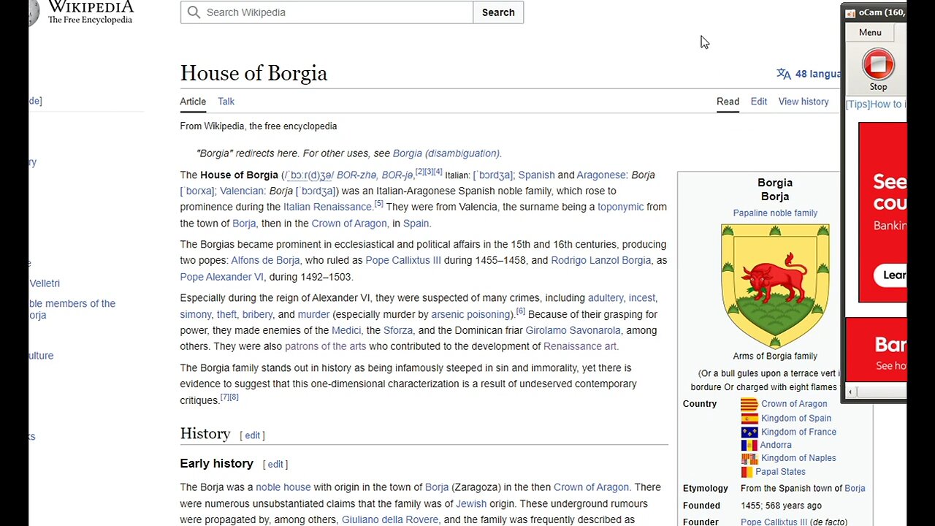Switch to the Article tab
Viewport: 935px width, 526px height.
click(x=193, y=102)
